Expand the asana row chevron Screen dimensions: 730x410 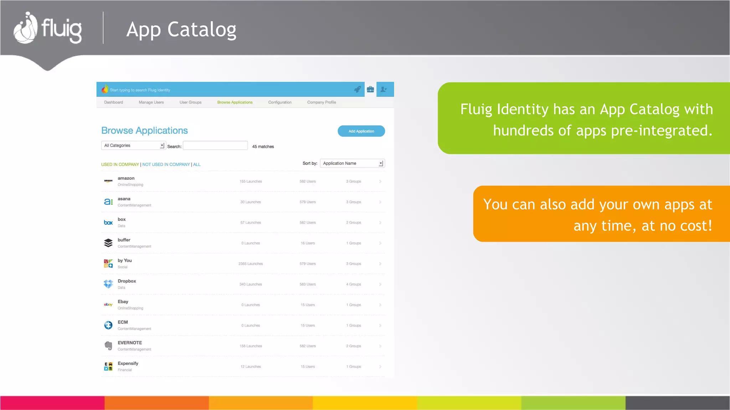click(x=380, y=202)
